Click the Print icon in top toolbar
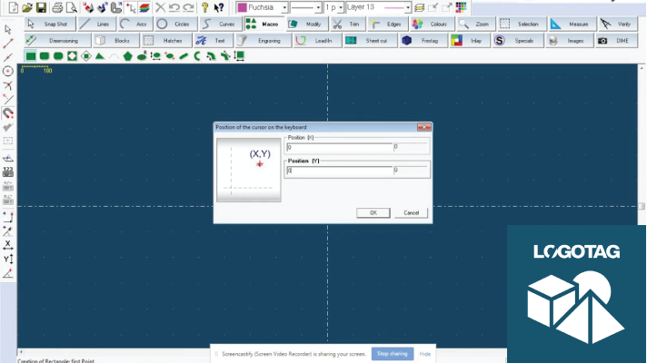647x363 pixels. coord(57,7)
